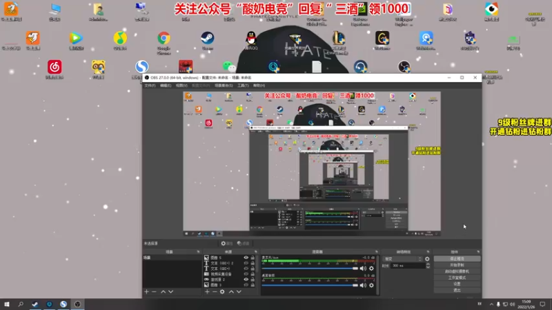
Task: Move the scene down in the Scenes panel
Action: point(170,291)
